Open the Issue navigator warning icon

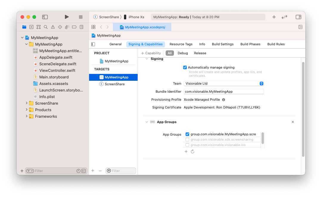(x=53, y=27)
